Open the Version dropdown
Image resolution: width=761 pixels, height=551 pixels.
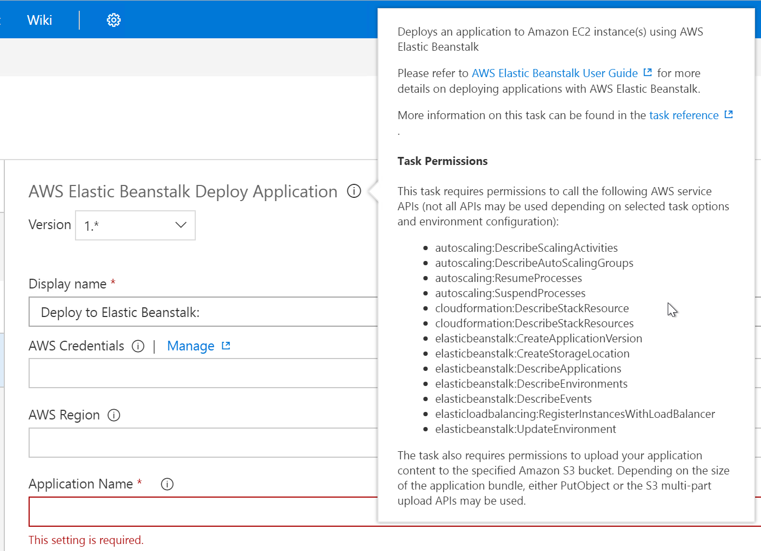coord(180,225)
